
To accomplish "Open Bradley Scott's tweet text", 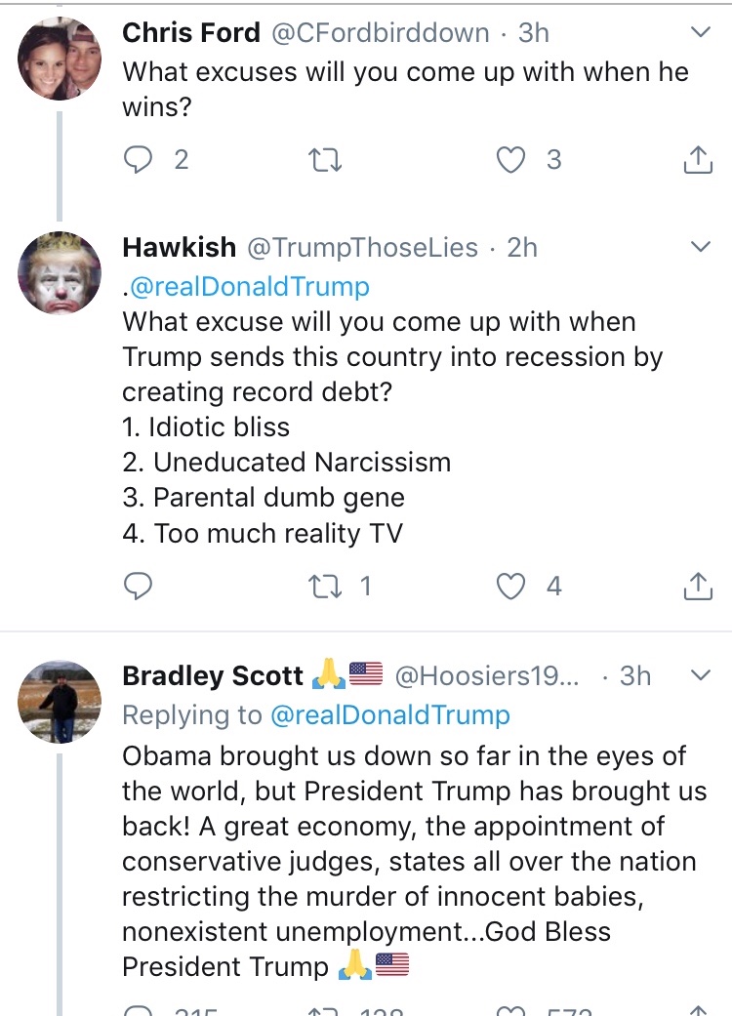I will [x=410, y=861].
